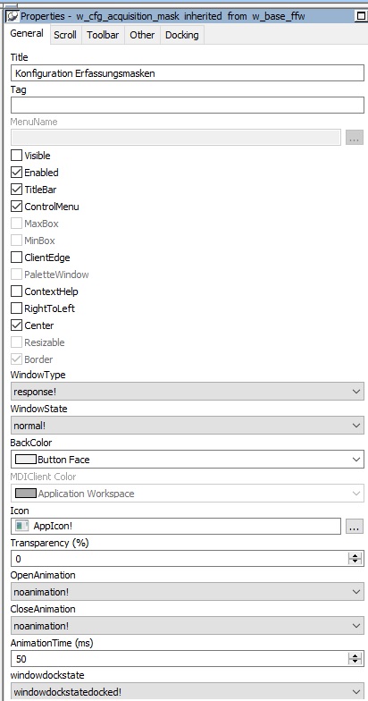Open the Docking tab
Image resolution: width=368 pixels, height=701 pixels.
[x=182, y=35]
